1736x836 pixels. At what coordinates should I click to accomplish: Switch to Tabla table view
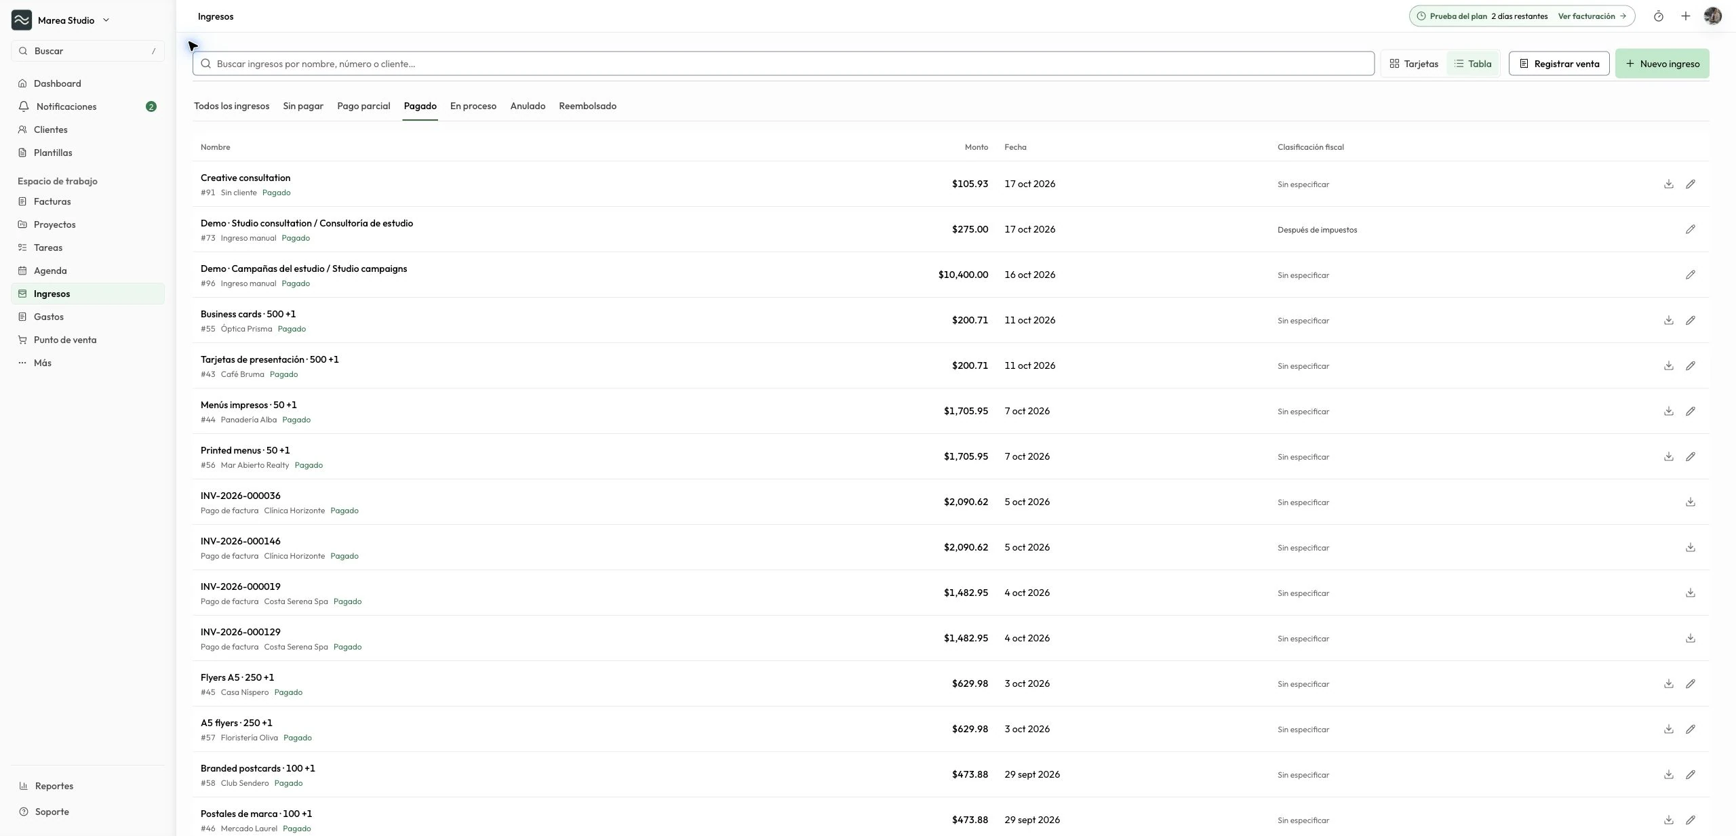click(x=1472, y=64)
